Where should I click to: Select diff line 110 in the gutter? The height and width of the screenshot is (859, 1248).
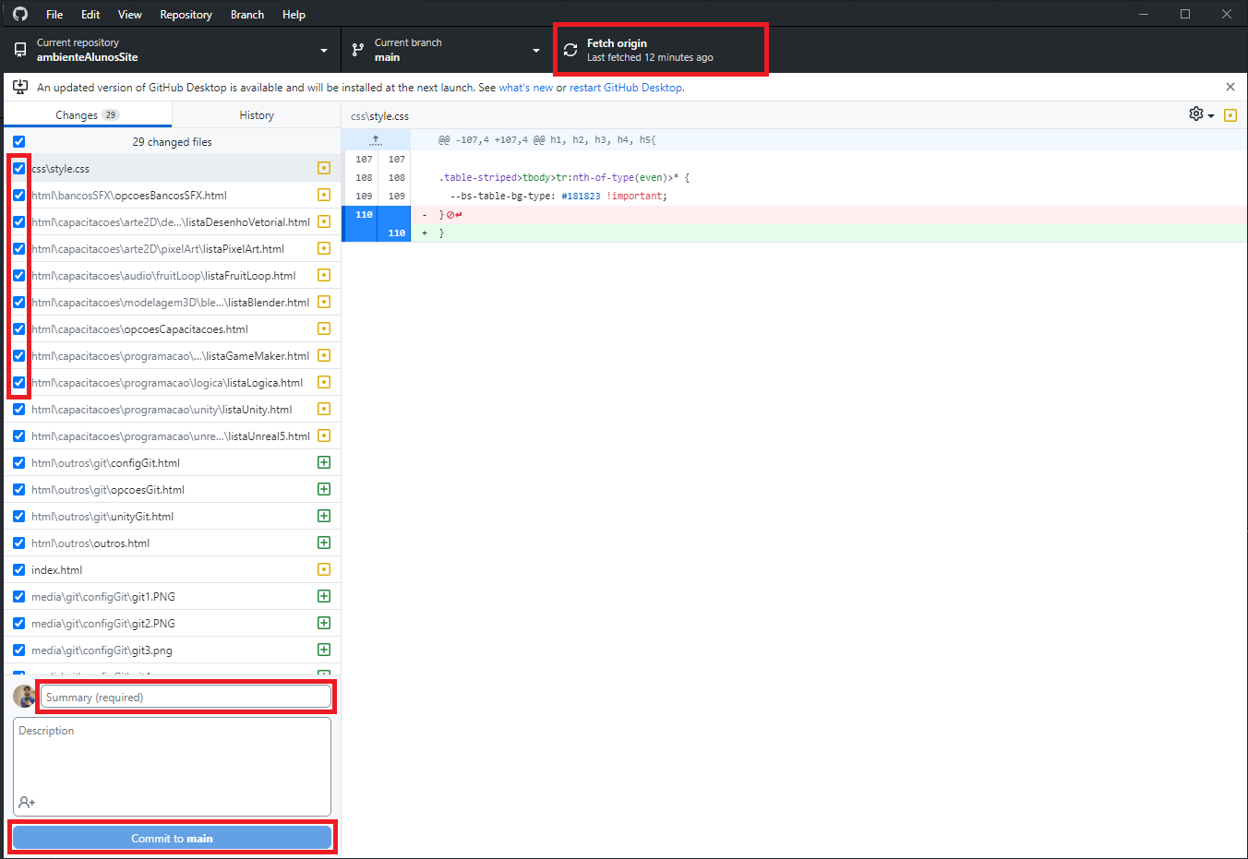pos(365,215)
